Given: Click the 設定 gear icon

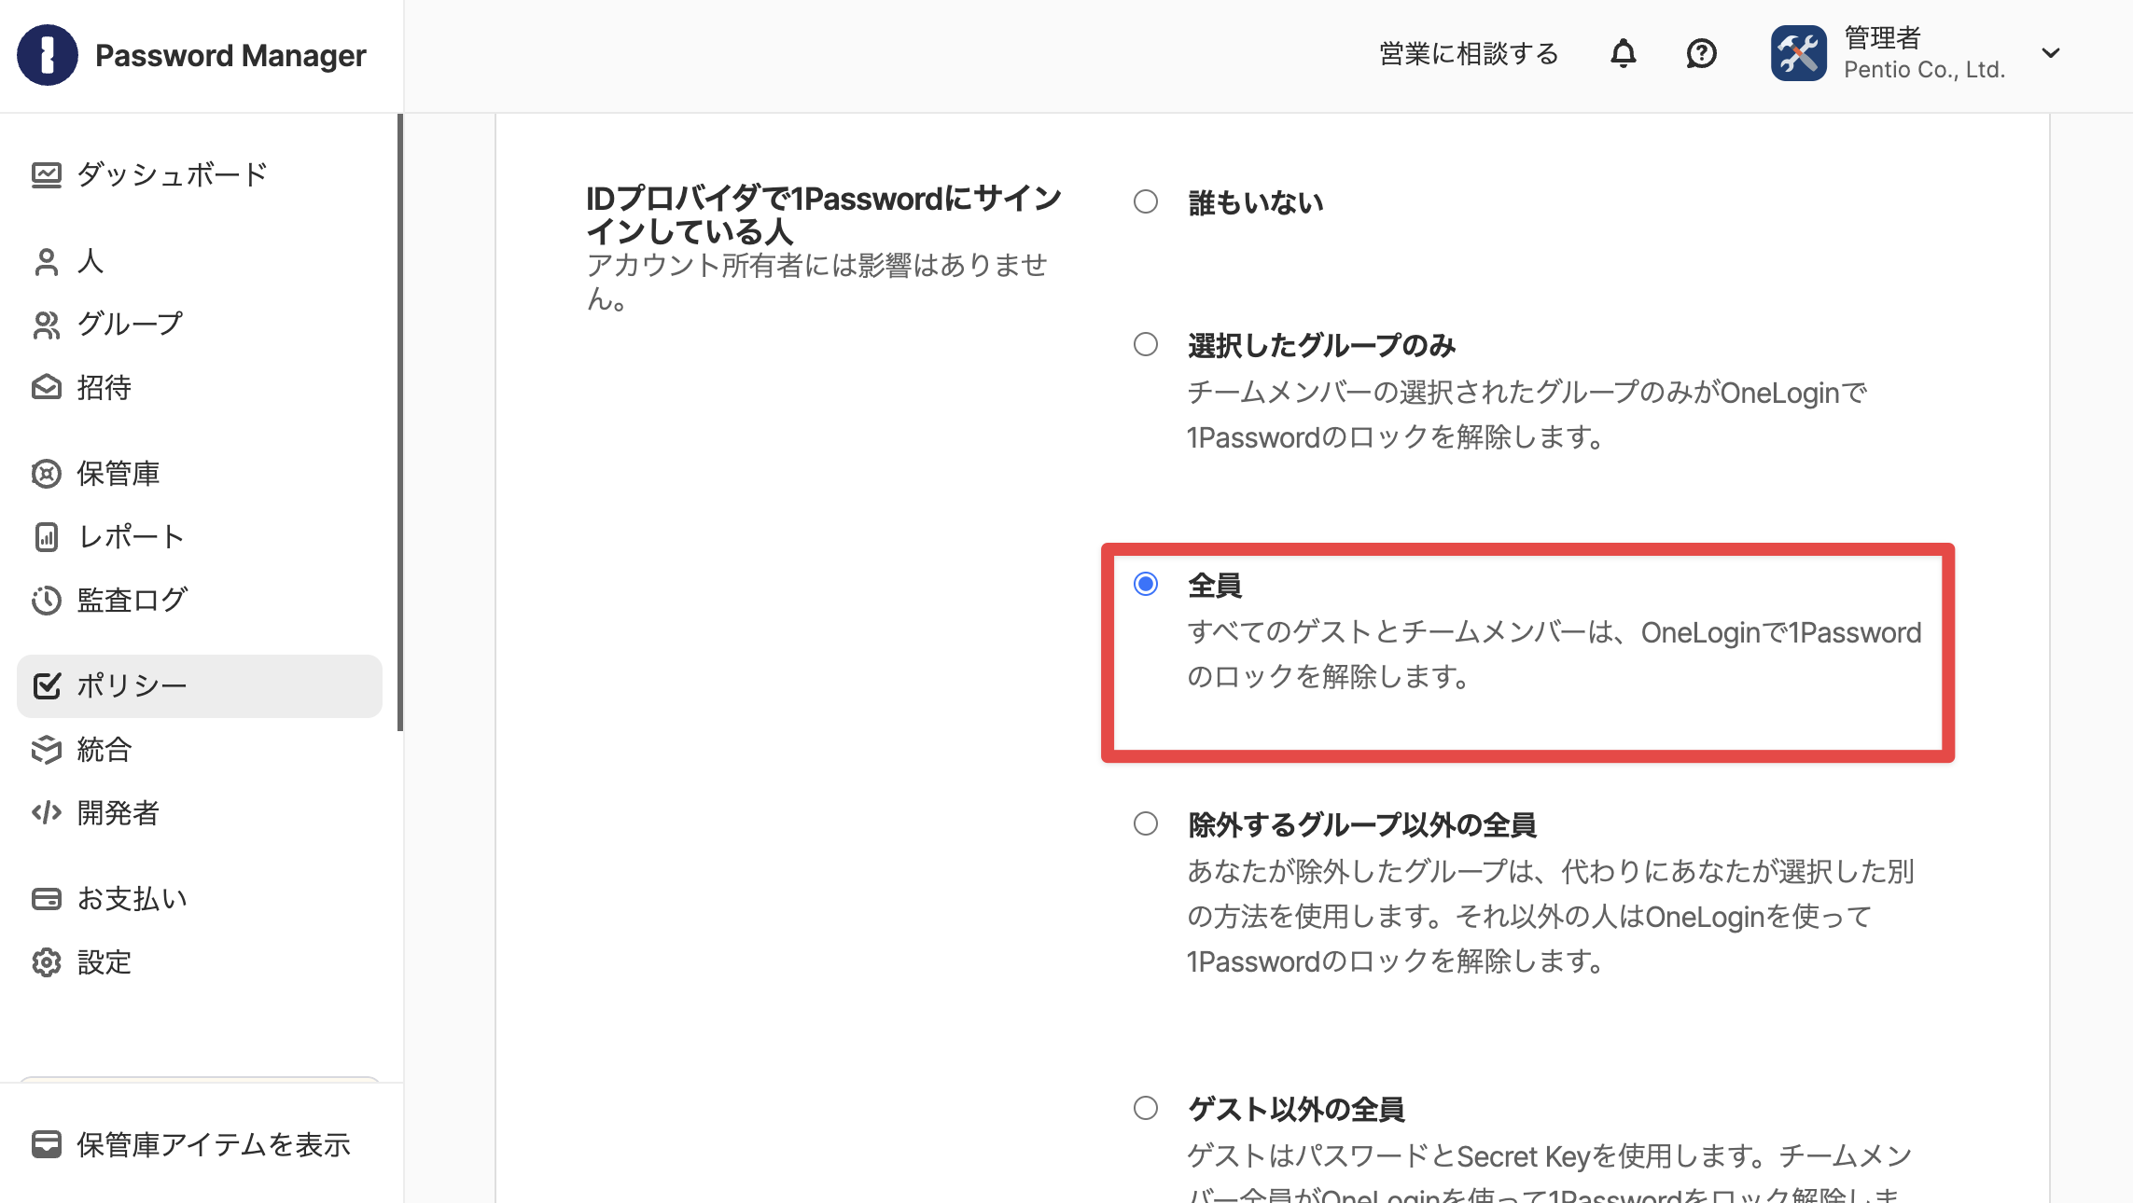Looking at the screenshot, I should tap(47, 961).
